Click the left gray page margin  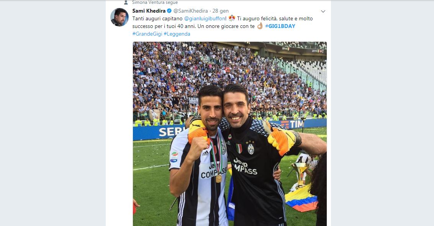[x=52, y=113]
